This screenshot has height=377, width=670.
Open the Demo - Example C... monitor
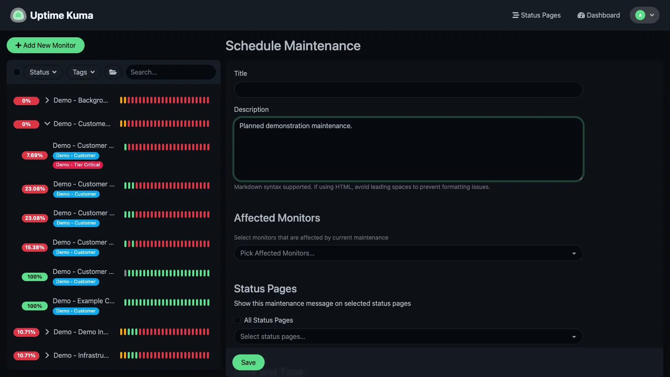84,301
